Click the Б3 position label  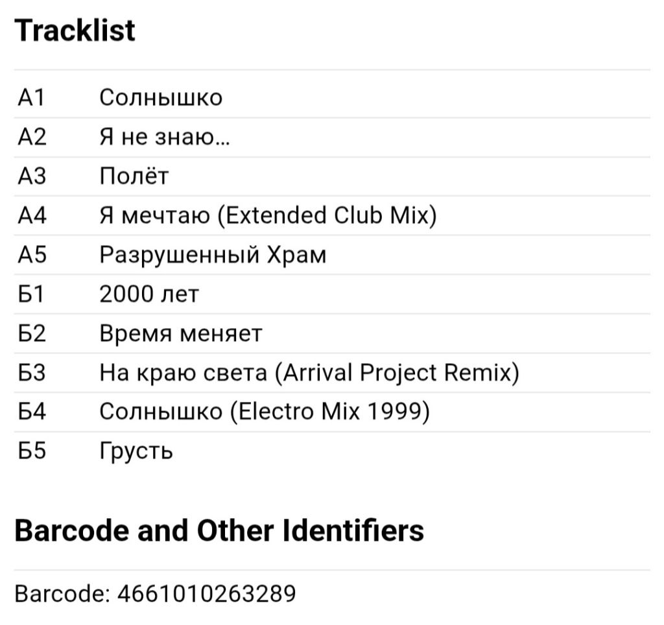[x=32, y=373]
